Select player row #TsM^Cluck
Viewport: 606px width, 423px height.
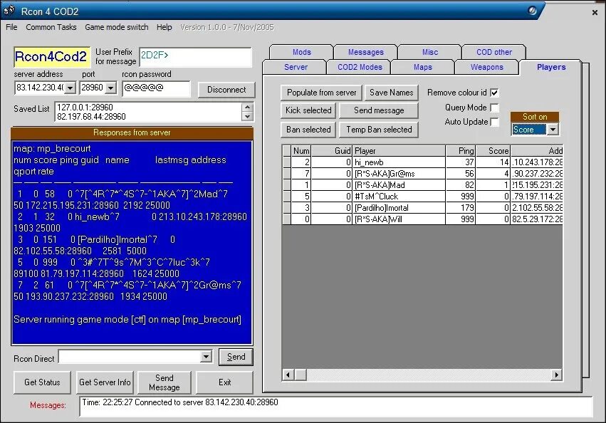[x=422, y=197]
